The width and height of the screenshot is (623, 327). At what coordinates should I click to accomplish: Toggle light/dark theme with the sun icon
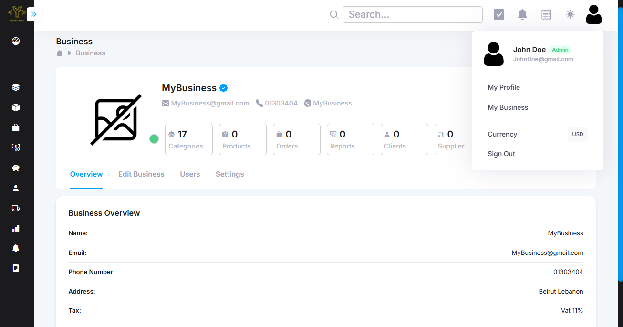[x=570, y=14]
